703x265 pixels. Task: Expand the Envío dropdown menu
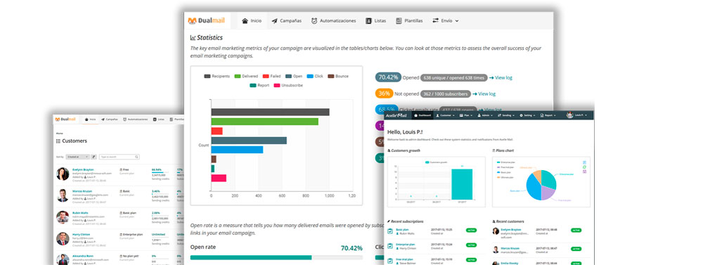coord(445,20)
